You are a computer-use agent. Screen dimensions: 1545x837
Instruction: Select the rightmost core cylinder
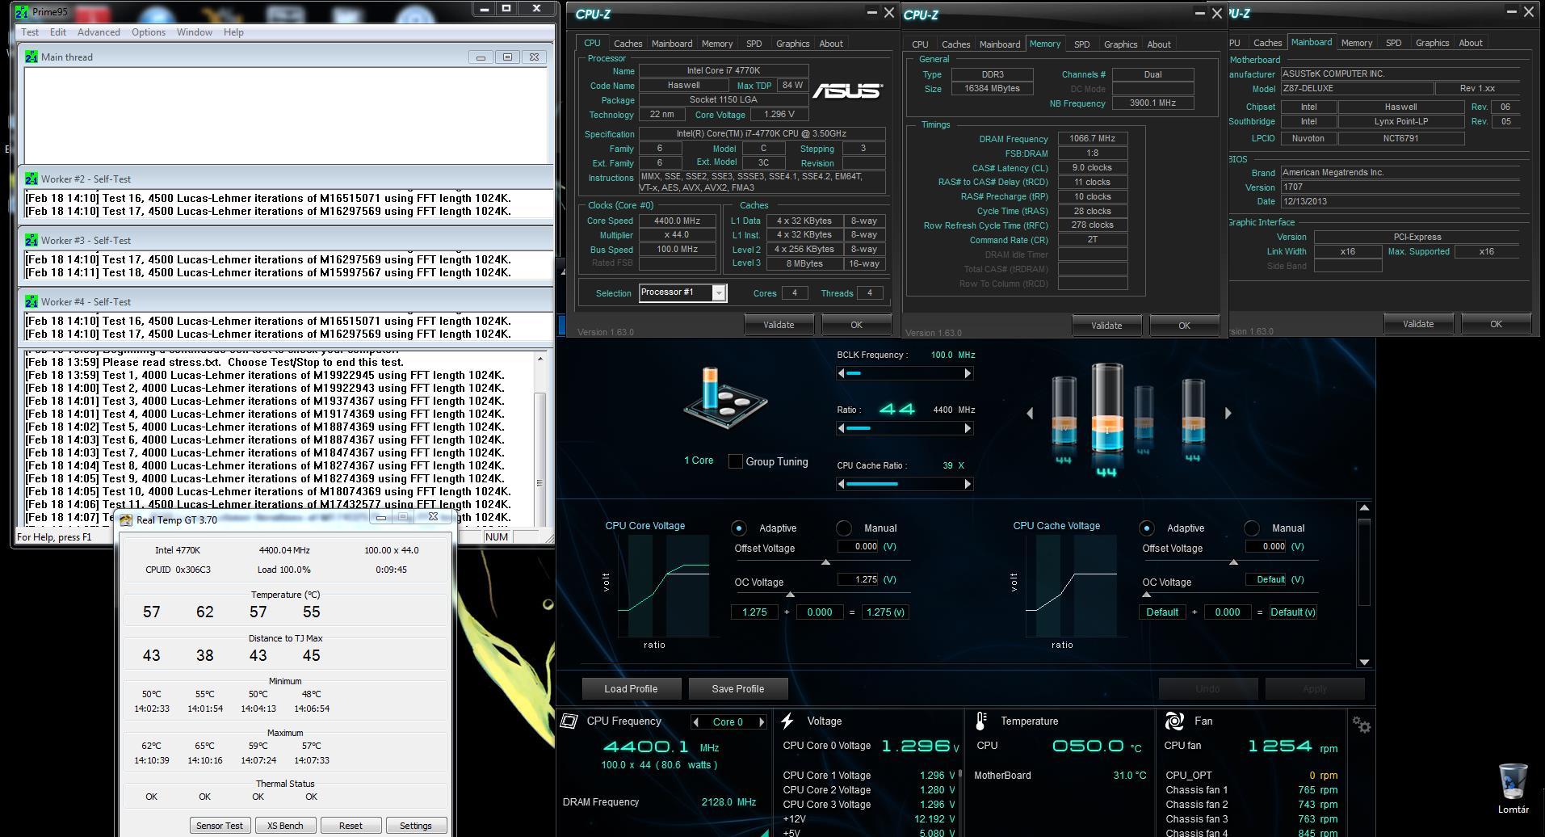pyautogui.click(x=1193, y=411)
